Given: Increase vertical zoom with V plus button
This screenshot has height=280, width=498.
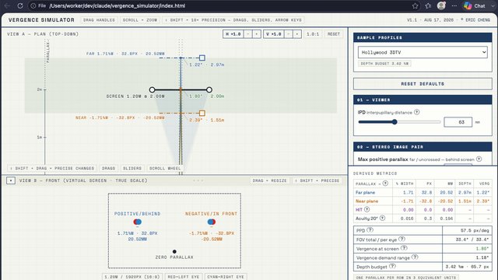Looking at the screenshot, I should [297, 34].
